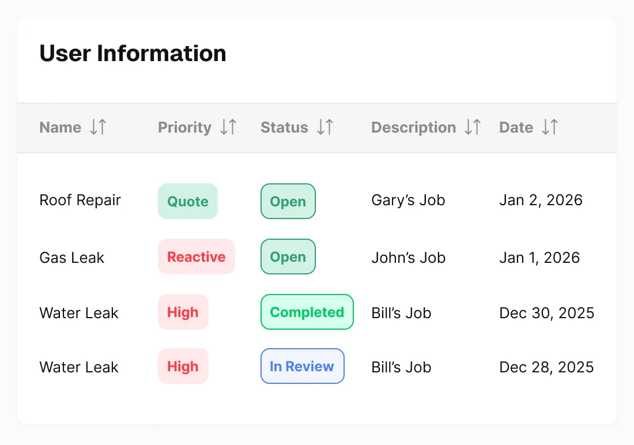Viewport: 634px width, 445px height.
Task: Select the Open status badge for Roof Repair
Action: [x=288, y=201]
